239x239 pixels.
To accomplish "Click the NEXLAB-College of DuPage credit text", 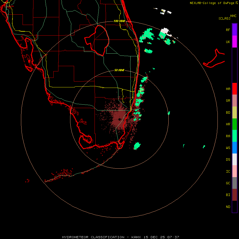I will (x=212, y=3).
